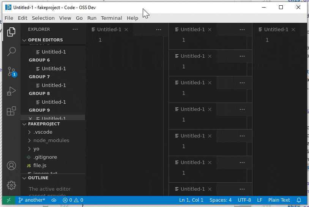Open the Extensions view icon
309x207 pixels.
coord(11,111)
